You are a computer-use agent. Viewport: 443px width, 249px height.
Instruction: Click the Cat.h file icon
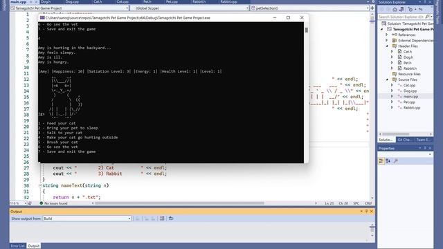tap(399, 51)
